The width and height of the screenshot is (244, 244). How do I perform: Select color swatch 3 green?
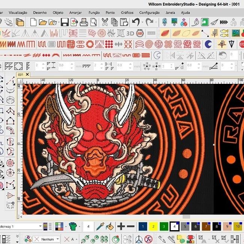(x=164, y=226)
